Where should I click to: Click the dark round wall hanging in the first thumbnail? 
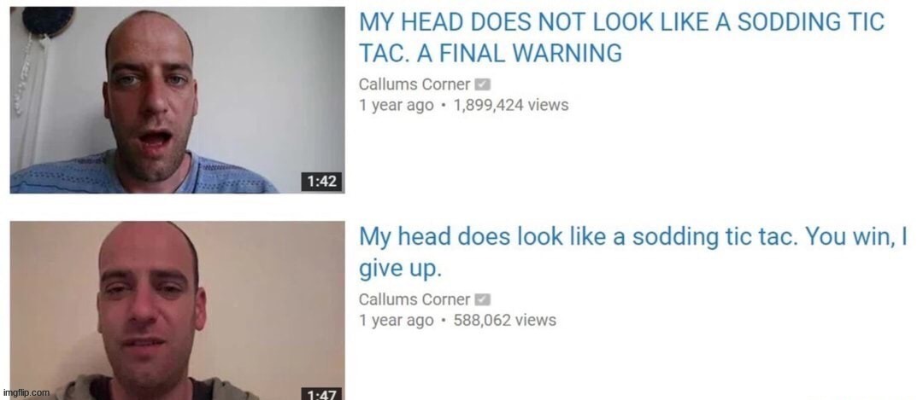(x=48, y=20)
